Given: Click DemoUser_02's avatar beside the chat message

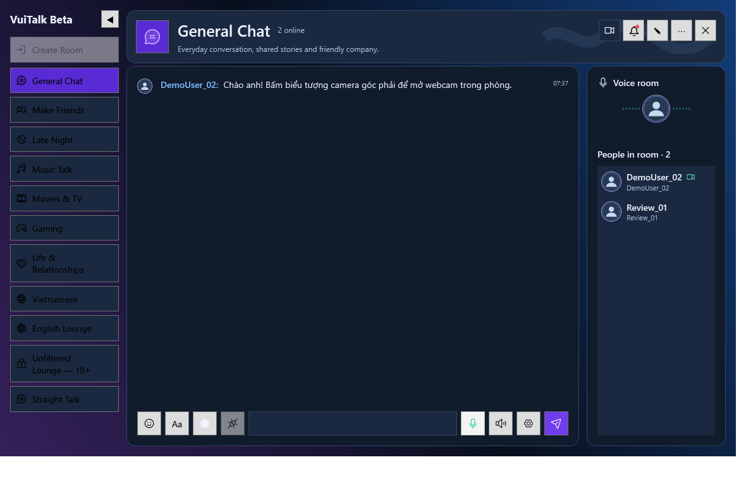Looking at the screenshot, I should (x=145, y=85).
